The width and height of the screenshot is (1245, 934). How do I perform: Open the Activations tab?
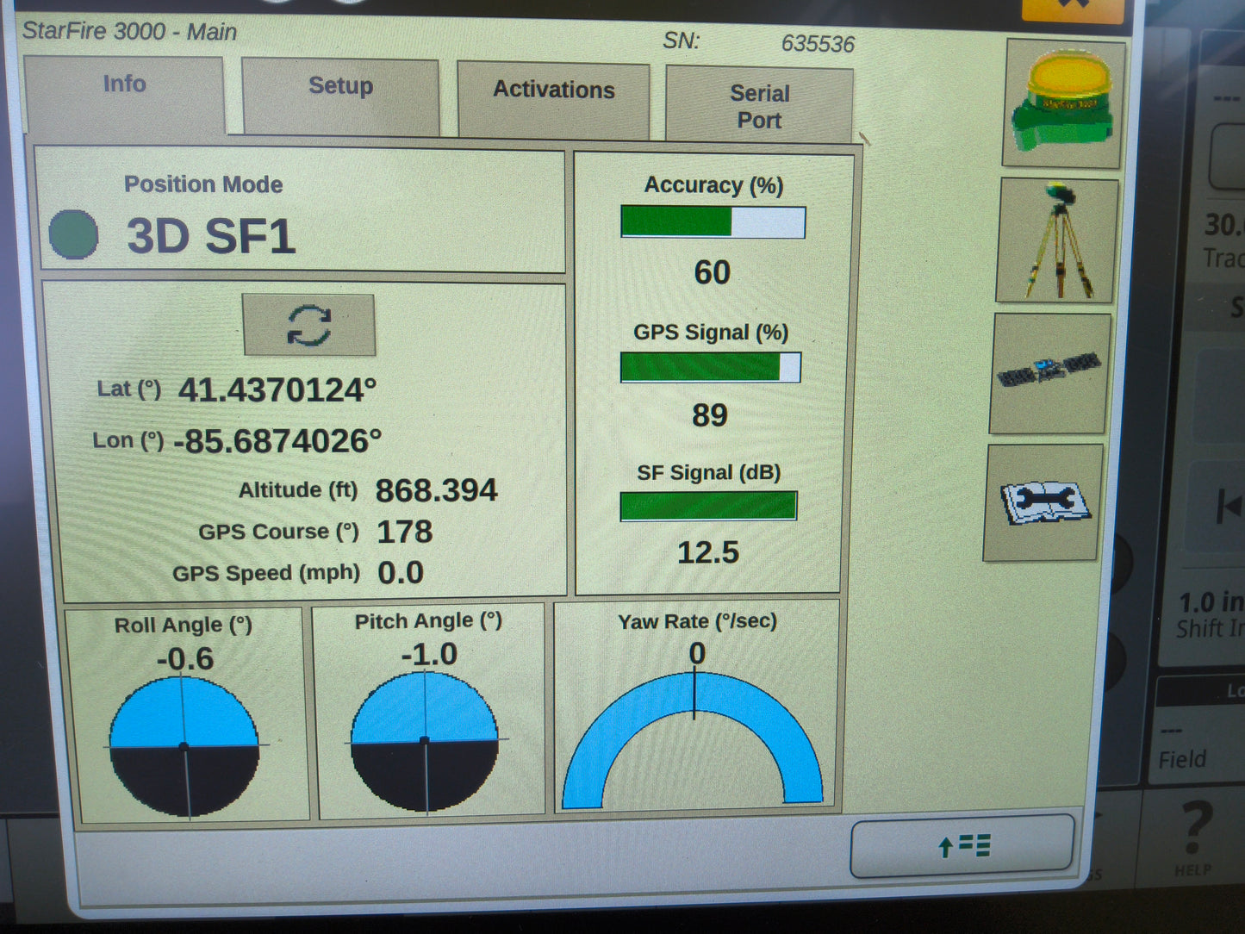tap(553, 98)
